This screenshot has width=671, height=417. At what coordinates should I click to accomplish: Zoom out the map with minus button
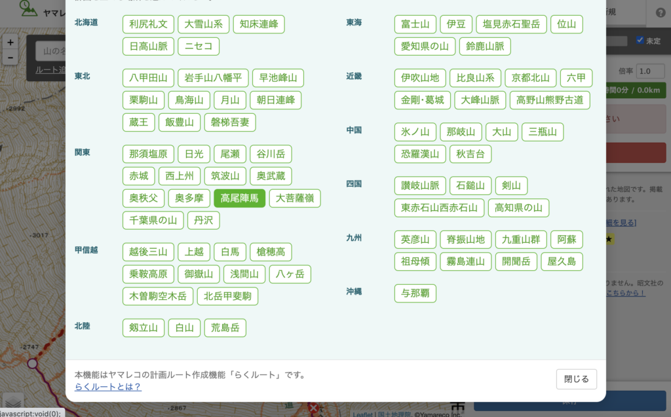[x=10, y=58]
